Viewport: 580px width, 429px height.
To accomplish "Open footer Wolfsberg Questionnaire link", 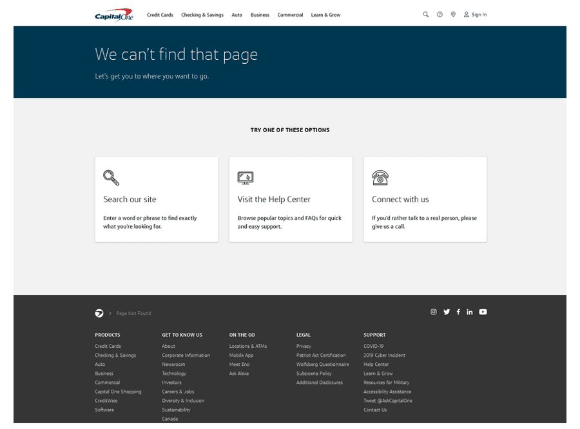I will (x=323, y=365).
